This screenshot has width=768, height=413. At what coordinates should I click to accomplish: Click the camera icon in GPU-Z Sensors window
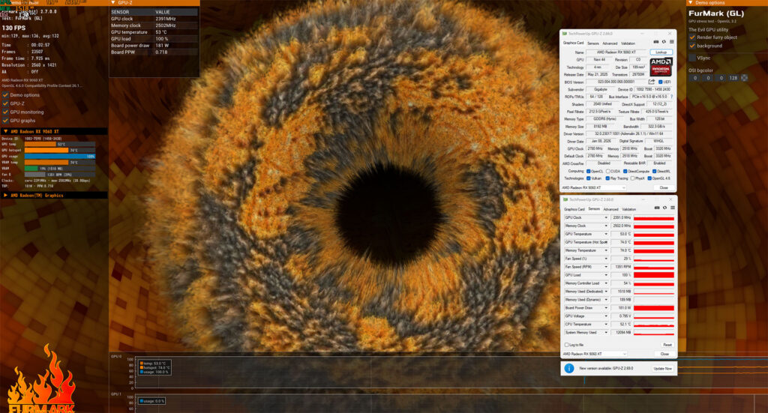click(x=657, y=209)
